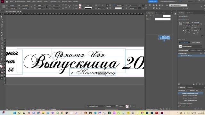This screenshot has width=205, height=115.
Task: Click the stroke style preview black line
Action: (88, 8)
